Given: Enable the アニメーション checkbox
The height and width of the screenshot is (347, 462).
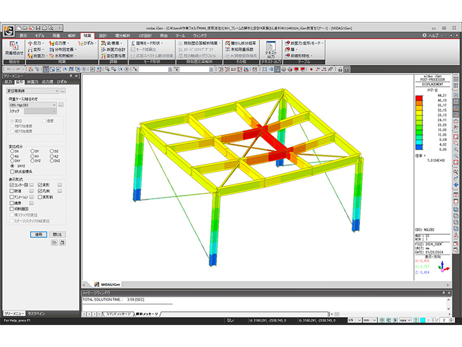Looking at the screenshot, I should 12,197.
